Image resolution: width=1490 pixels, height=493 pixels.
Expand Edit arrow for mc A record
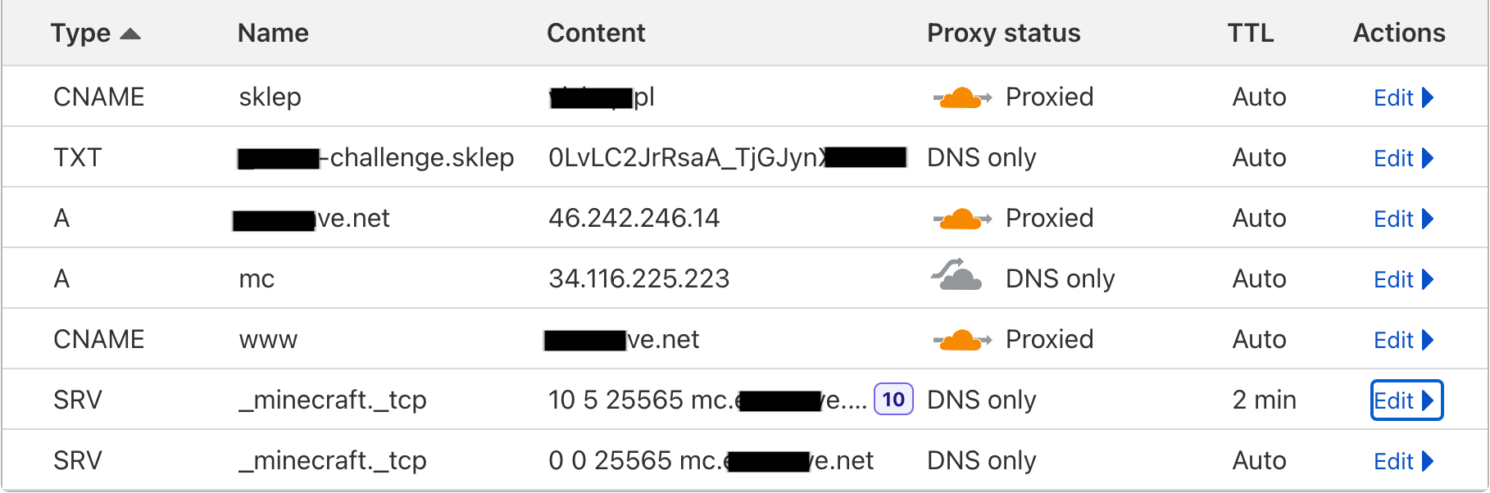[x=1428, y=279]
